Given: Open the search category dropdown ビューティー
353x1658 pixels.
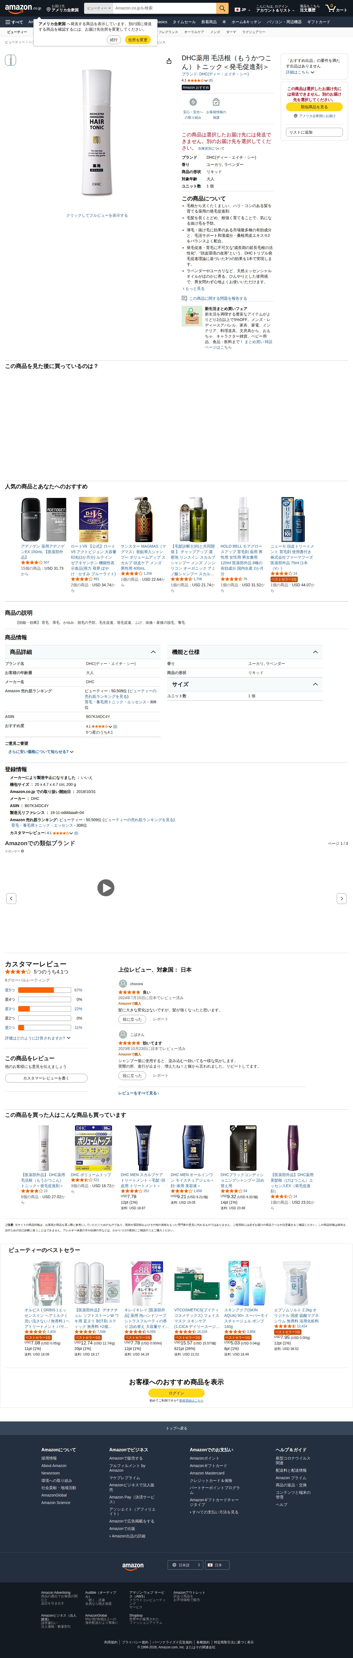Looking at the screenshot, I should coord(98,8).
